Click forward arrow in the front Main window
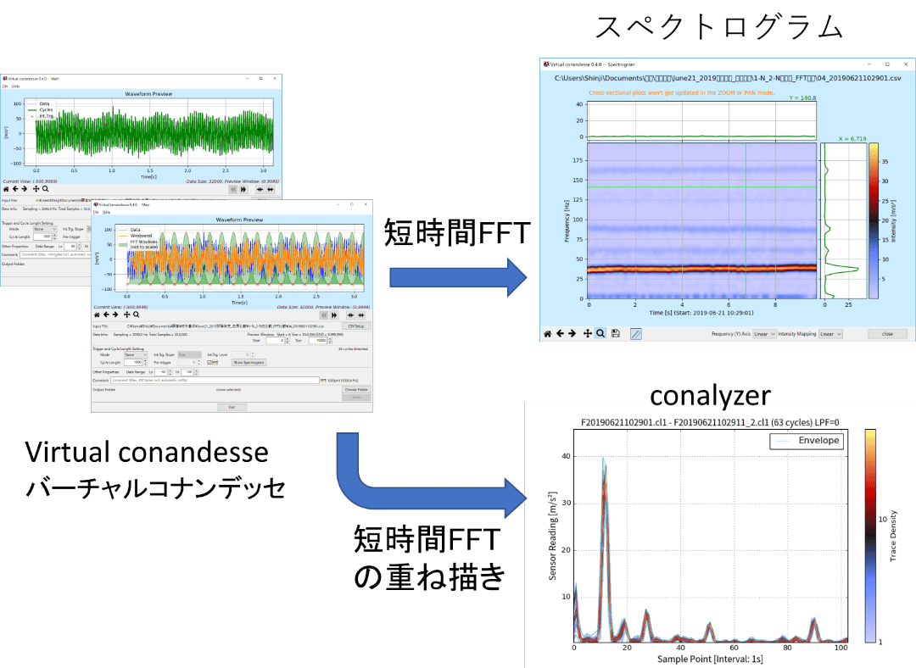 (x=115, y=315)
